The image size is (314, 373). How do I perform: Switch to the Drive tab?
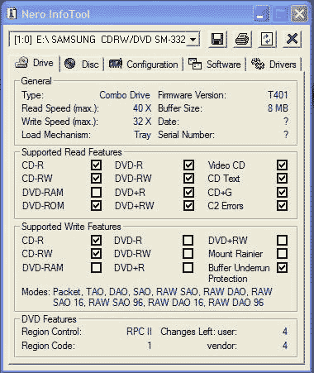point(35,63)
